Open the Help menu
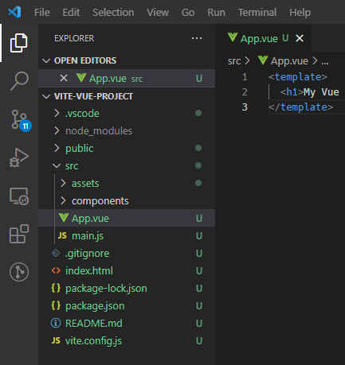Screen dimensions: 345x365 [300, 13]
